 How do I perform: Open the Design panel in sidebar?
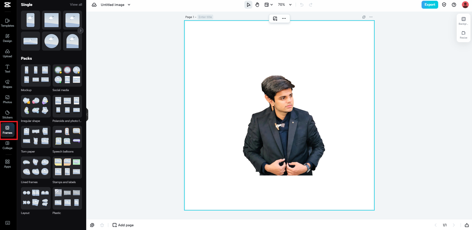[x=7, y=38]
